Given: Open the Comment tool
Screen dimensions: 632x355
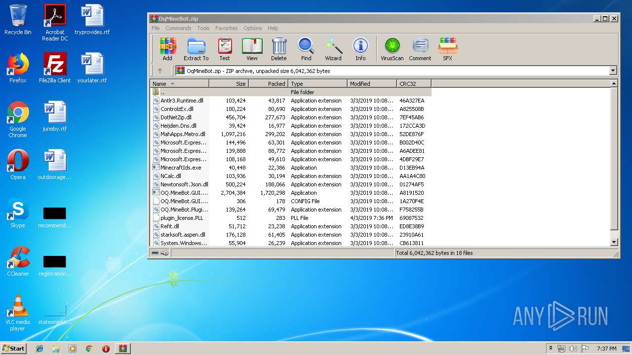Looking at the screenshot, I should 420,49.
